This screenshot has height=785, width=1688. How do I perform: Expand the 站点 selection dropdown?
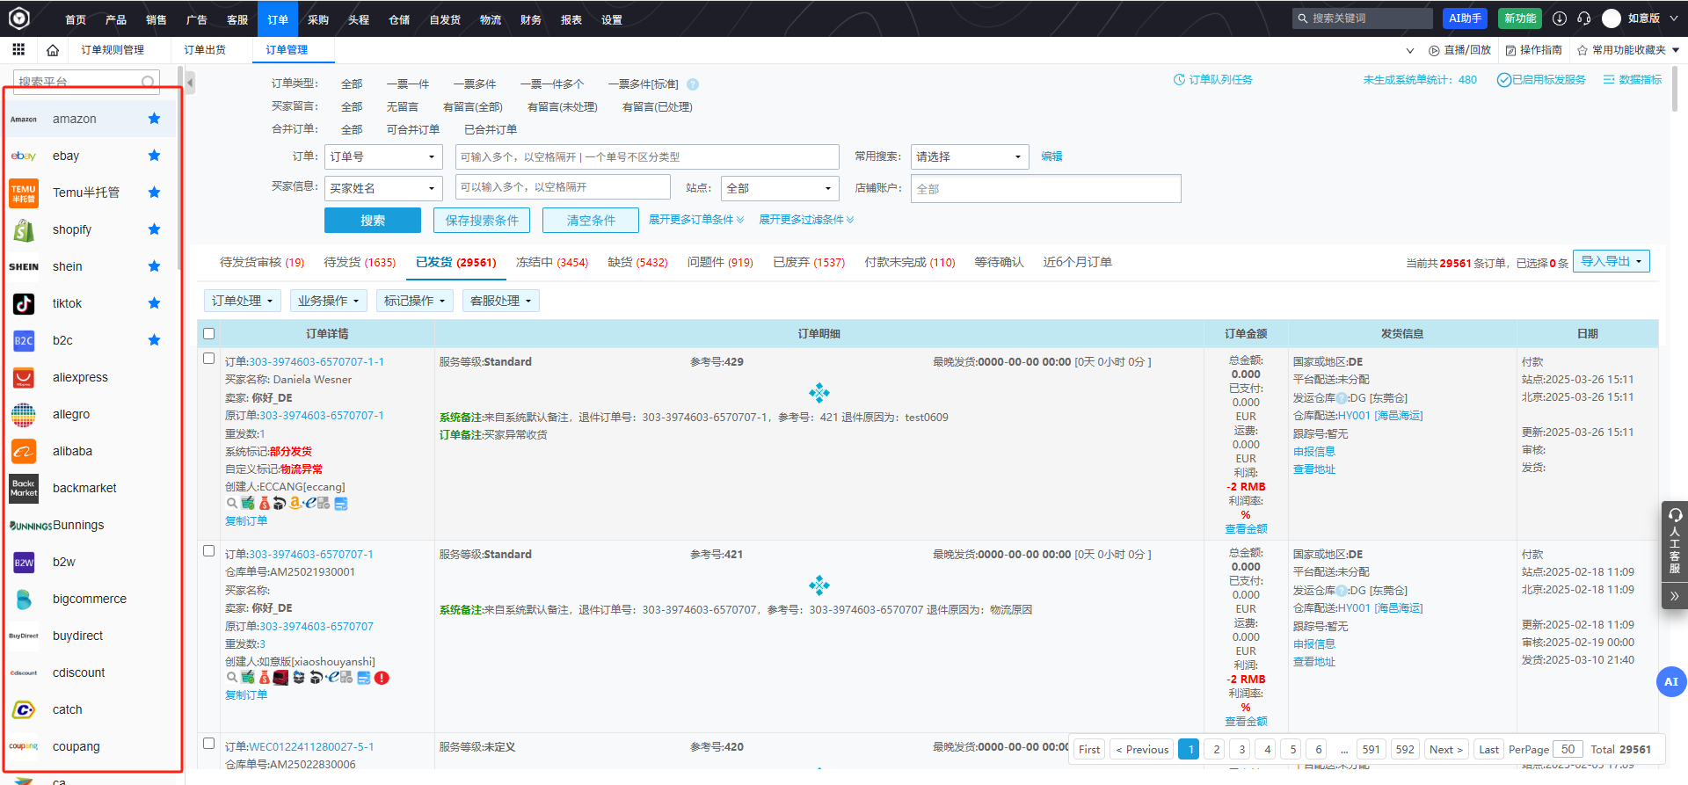(779, 188)
